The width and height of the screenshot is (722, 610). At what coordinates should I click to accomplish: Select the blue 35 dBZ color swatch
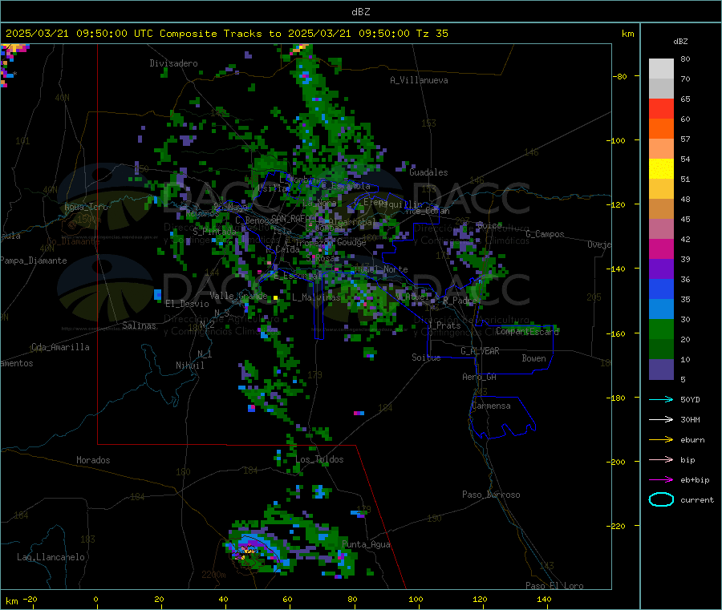tap(661, 289)
